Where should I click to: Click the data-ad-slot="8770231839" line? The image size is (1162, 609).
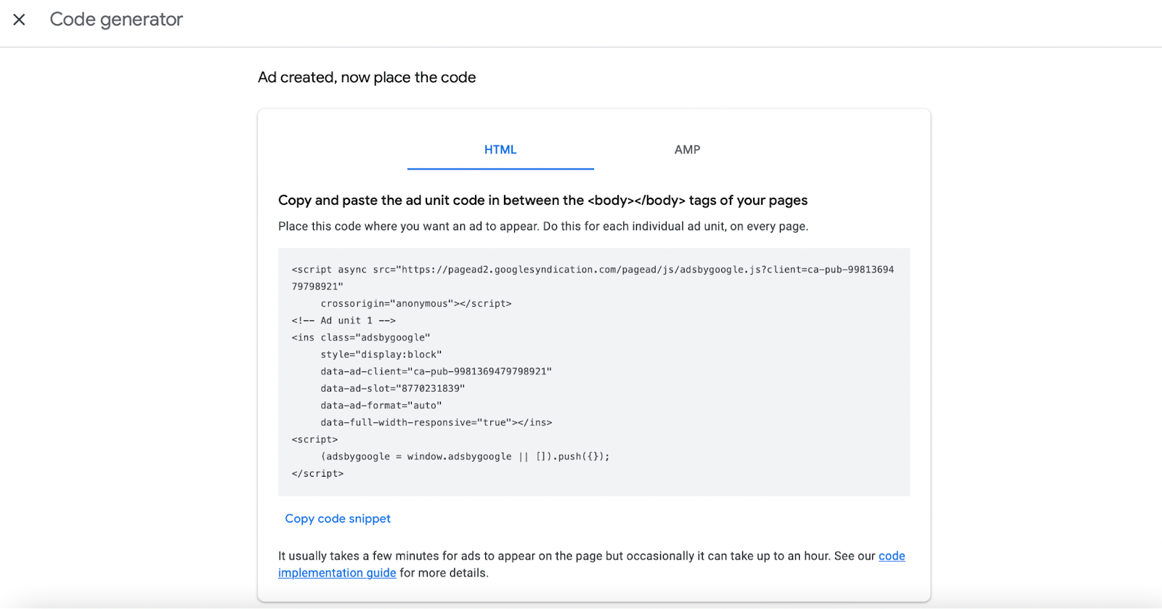[x=392, y=389]
